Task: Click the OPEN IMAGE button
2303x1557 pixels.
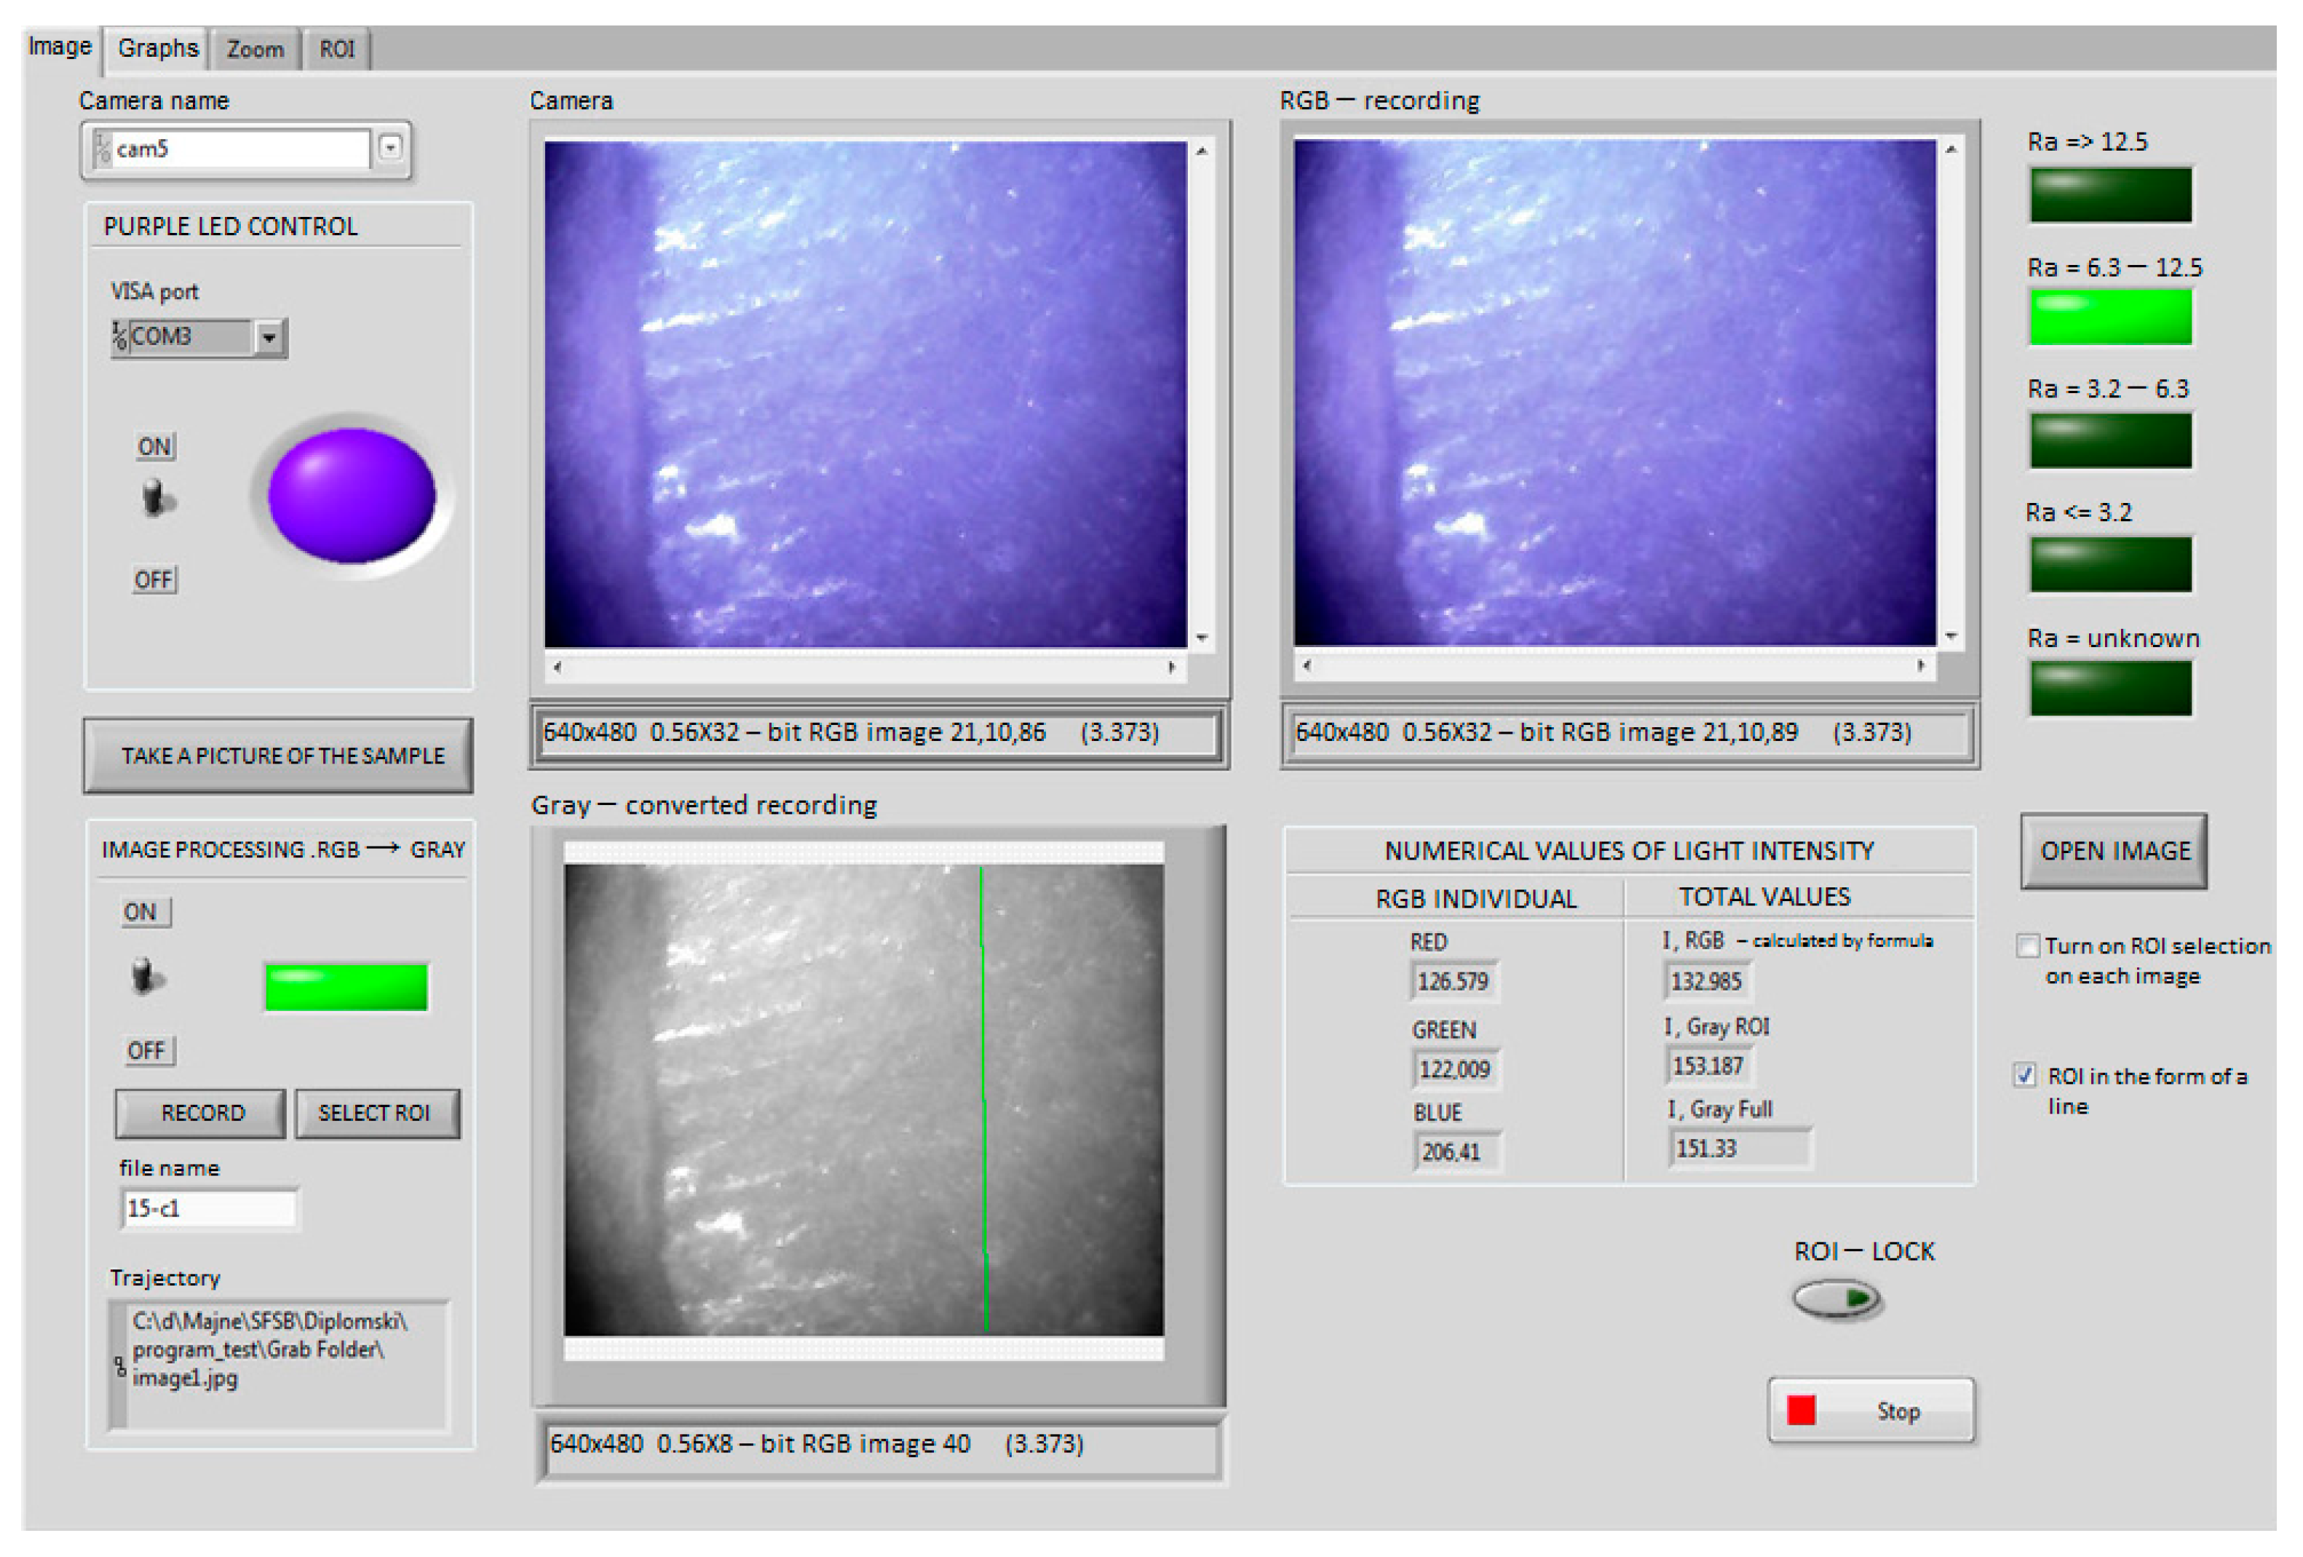Action: [2114, 850]
